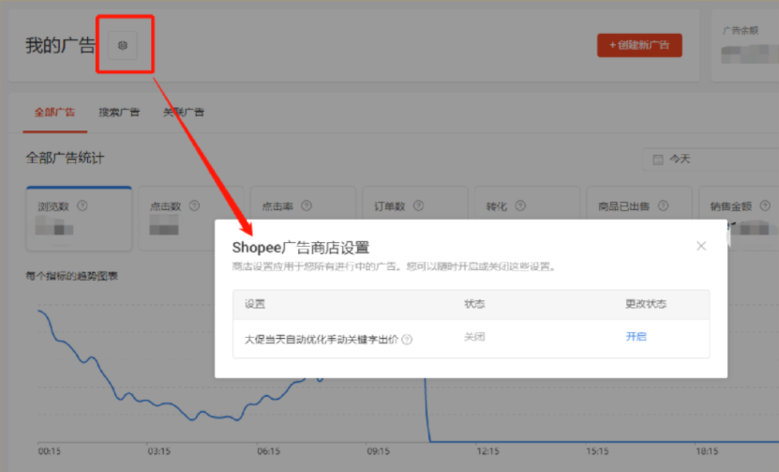Switch to the 搜索广告 tab
The width and height of the screenshot is (779, 472).
pyautogui.click(x=119, y=113)
